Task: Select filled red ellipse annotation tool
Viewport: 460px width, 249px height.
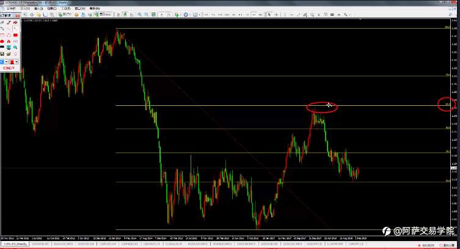Action: tap(2, 42)
